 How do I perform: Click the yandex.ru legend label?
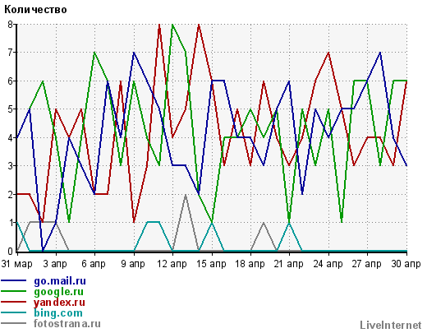59,303
